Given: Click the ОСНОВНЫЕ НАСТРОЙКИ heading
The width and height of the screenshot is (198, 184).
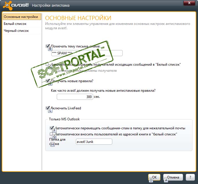Looking at the screenshot, I should pyautogui.click(x=78, y=18).
